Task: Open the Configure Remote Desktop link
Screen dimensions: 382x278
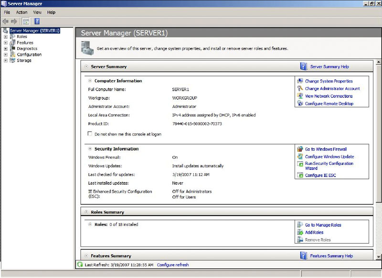Action: point(329,103)
